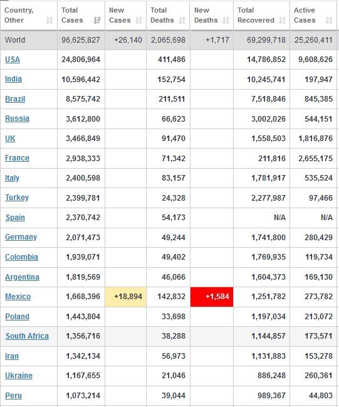The image size is (339, 407).
Task: Click Mexico's red new deaths cell
Action: 212,297
